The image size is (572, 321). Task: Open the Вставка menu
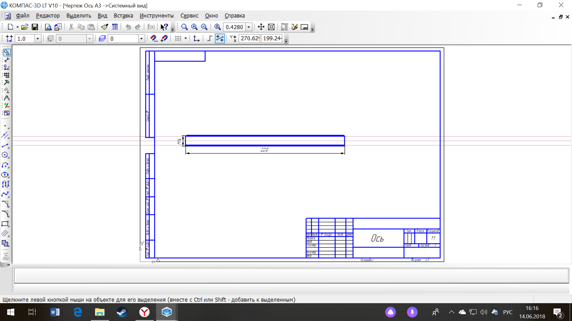123,16
